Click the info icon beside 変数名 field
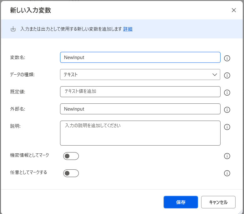 227,58
